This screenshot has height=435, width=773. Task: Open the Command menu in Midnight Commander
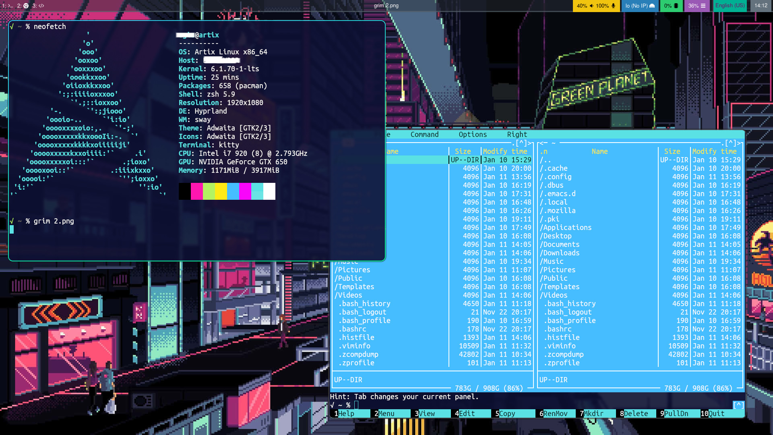(x=424, y=135)
